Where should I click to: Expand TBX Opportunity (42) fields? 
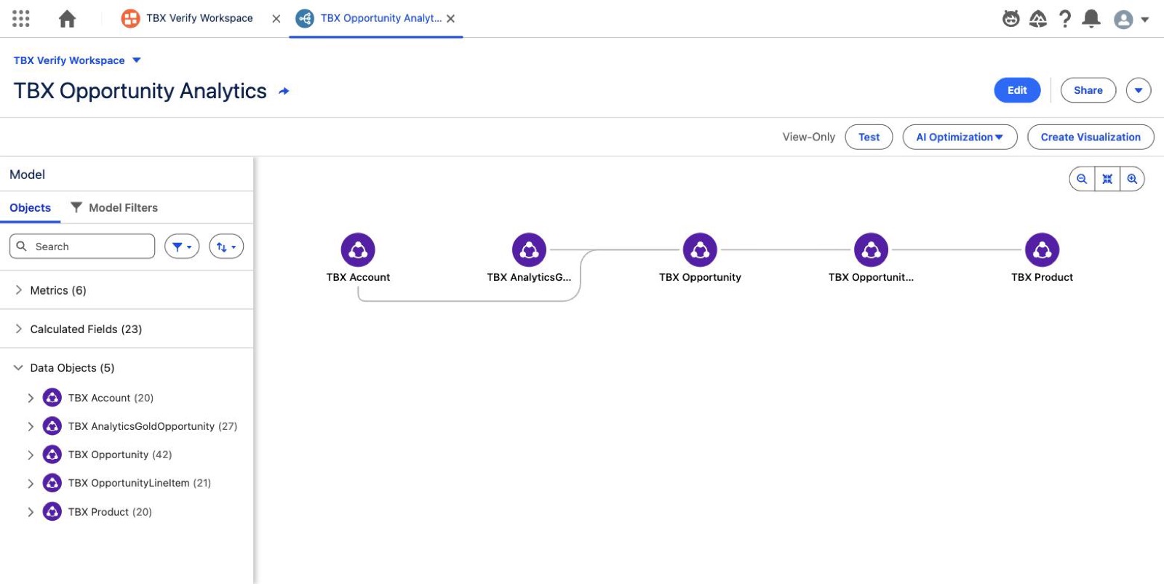point(31,455)
